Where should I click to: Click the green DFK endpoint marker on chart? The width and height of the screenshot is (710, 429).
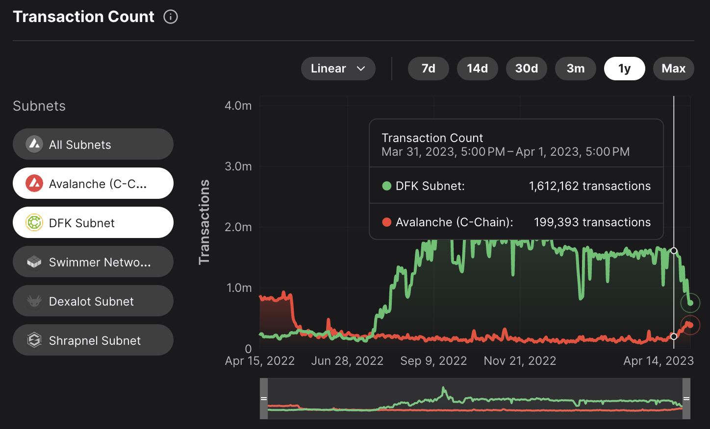click(690, 303)
